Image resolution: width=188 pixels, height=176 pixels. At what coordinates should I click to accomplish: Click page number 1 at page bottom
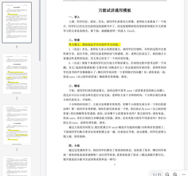[x=115, y=165]
